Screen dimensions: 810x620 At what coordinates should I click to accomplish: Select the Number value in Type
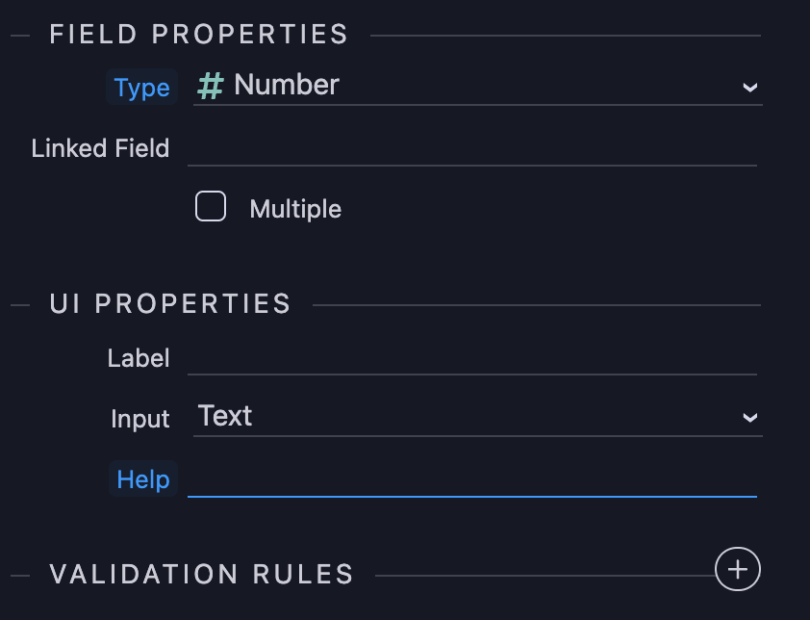[287, 86]
